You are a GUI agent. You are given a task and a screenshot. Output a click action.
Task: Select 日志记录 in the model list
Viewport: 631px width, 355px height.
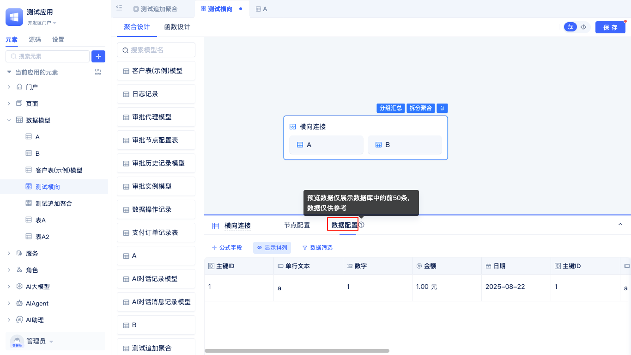point(156,94)
